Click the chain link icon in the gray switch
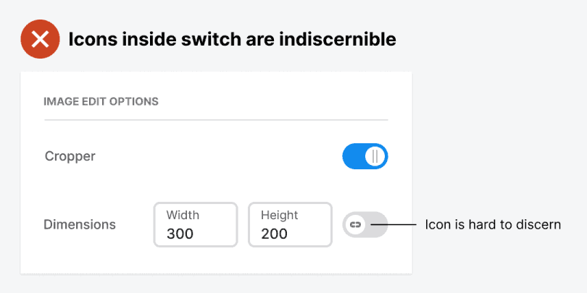The height and width of the screenshot is (293, 587). click(355, 225)
